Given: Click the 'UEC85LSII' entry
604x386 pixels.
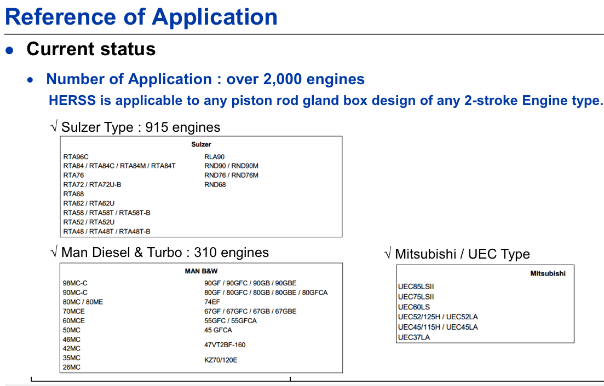Looking at the screenshot, I should pos(416,287).
